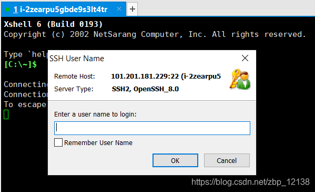Click the green terminal cursor block
Image resolution: width=315 pixels, height=192 pixels.
click(6, 114)
